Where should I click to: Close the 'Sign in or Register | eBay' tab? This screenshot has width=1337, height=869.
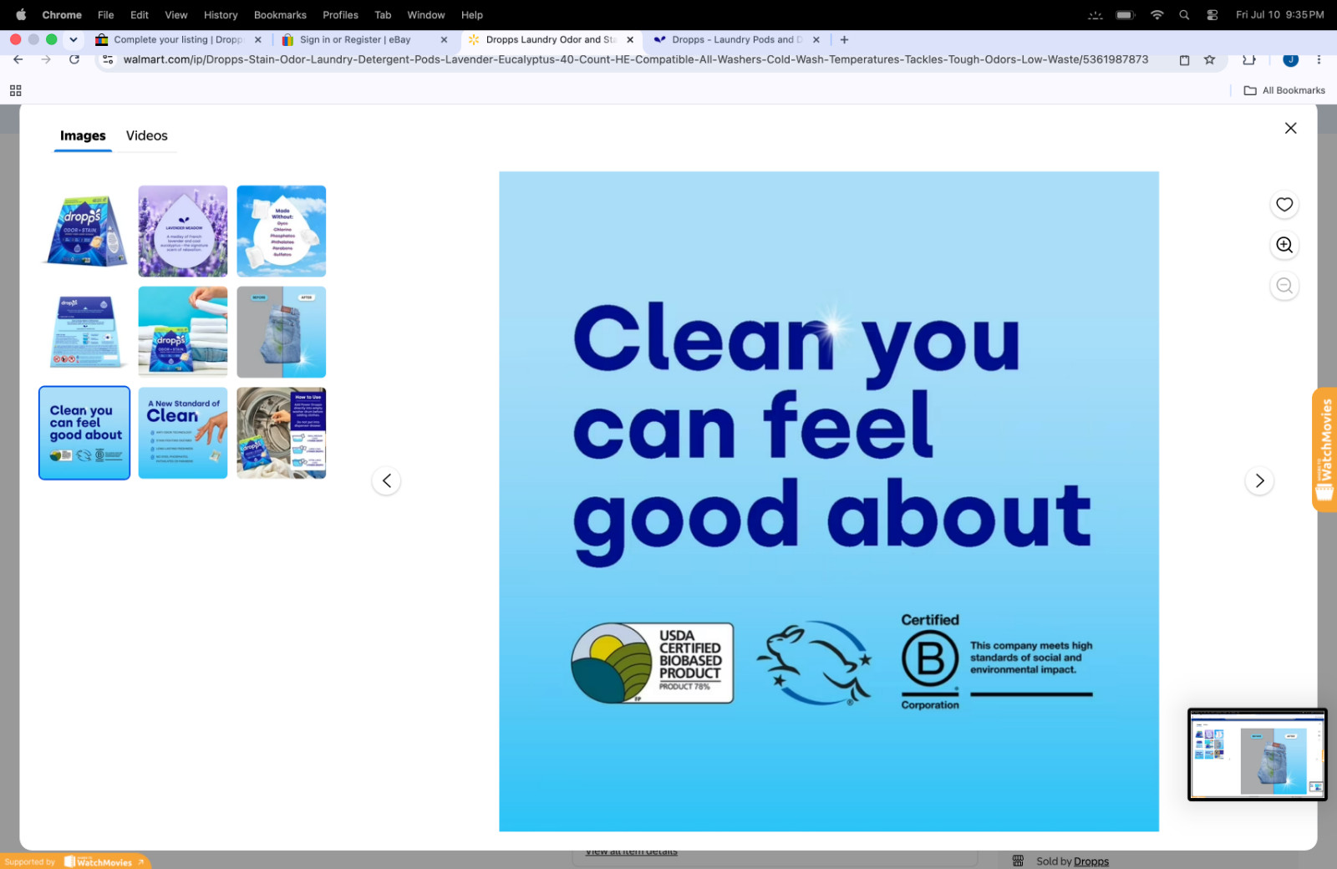click(x=444, y=39)
